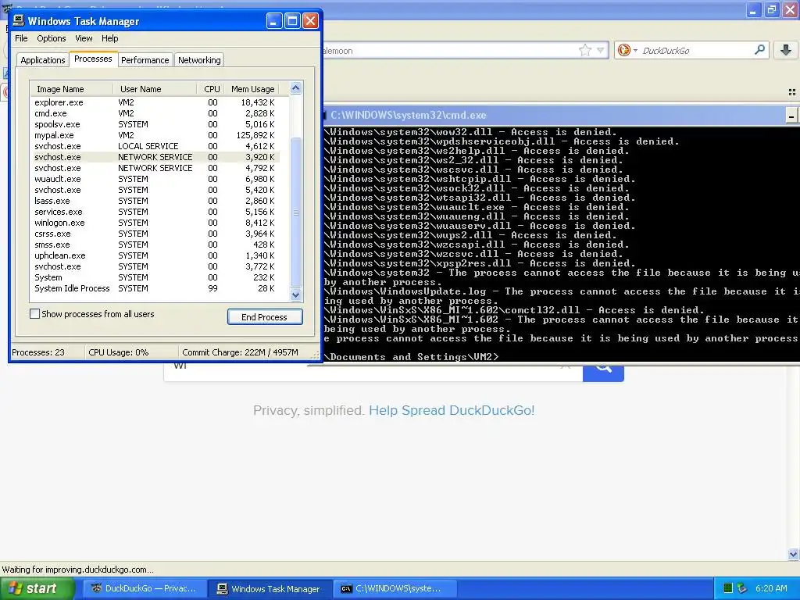Screen dimensions: 800x600
Task: Click the browser address bar
Action: point(449,50)
